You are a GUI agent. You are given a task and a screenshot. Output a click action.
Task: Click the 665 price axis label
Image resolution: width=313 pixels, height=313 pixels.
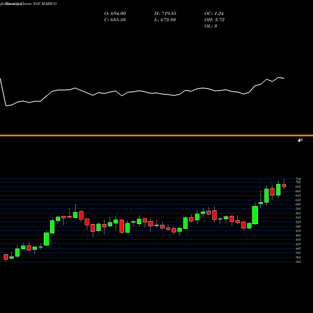298,191
